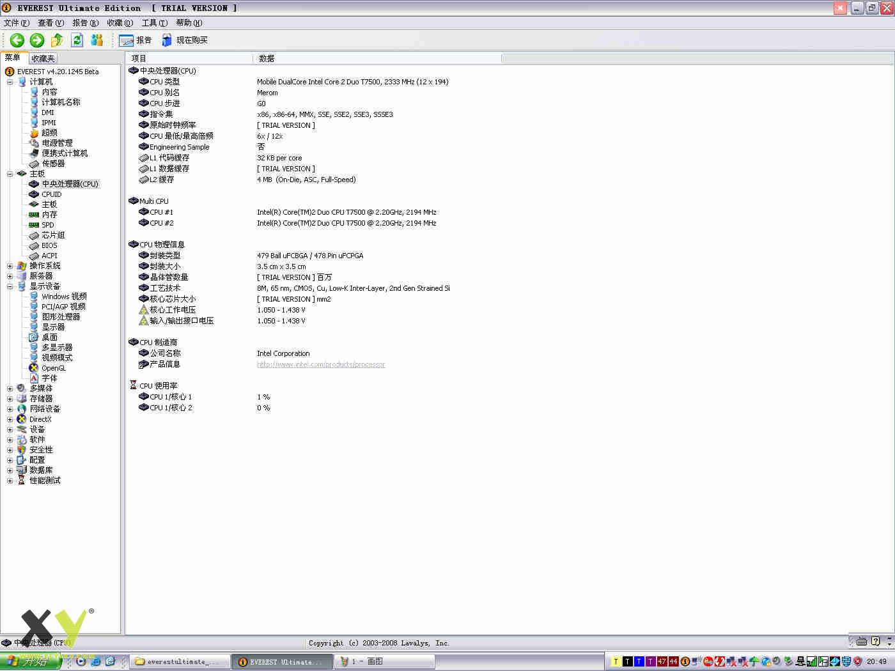The height and width of the screenshot is (671, 895).
Task: Open the 报告 report toolbar button
Action: point(136,40)
